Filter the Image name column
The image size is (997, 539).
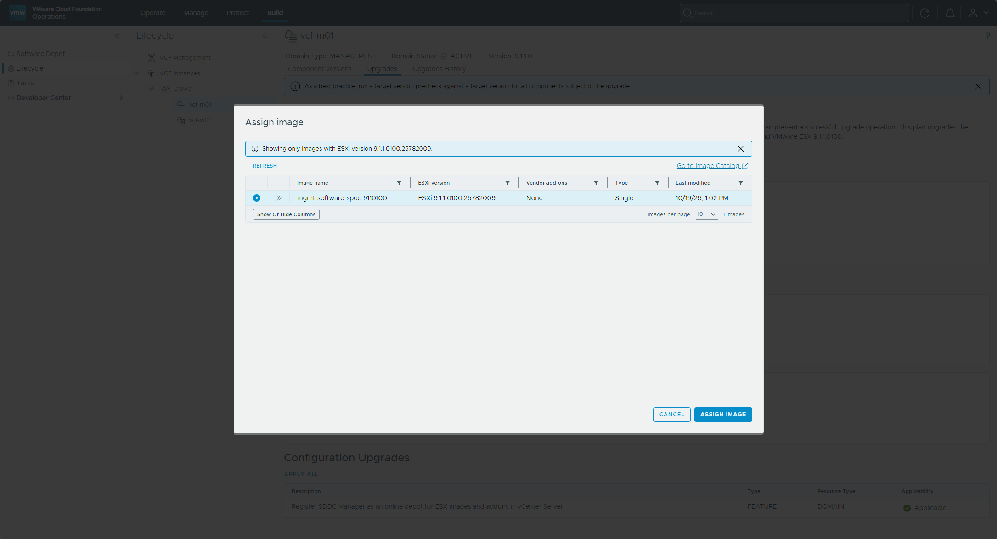pyautogui.click(x=399, y=183)
